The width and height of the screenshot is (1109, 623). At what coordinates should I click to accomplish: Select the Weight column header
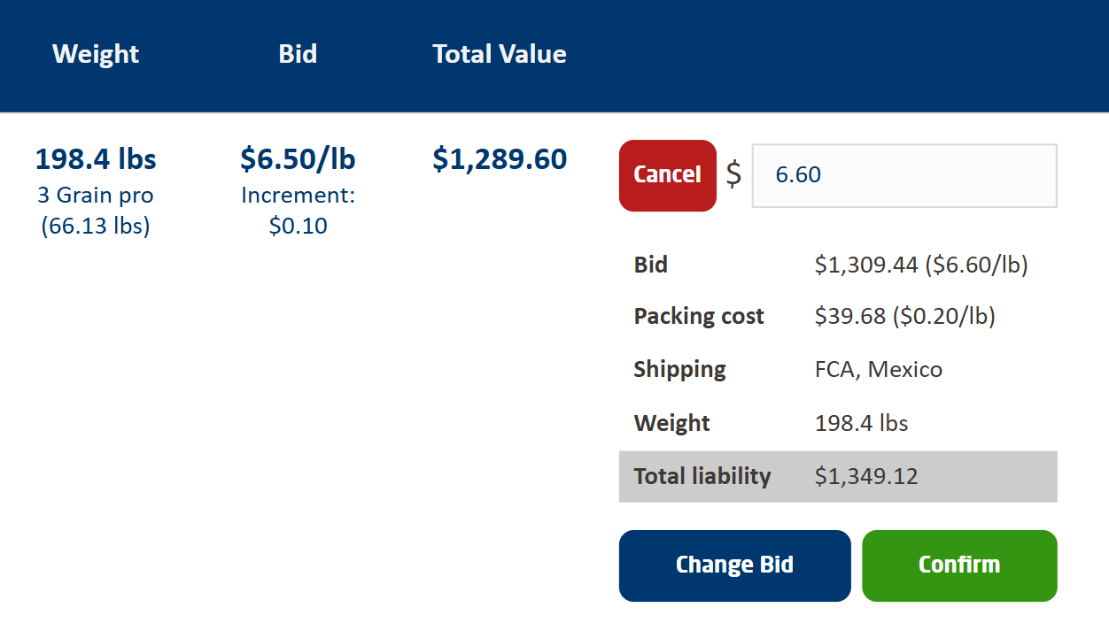(x=95, y=54)
